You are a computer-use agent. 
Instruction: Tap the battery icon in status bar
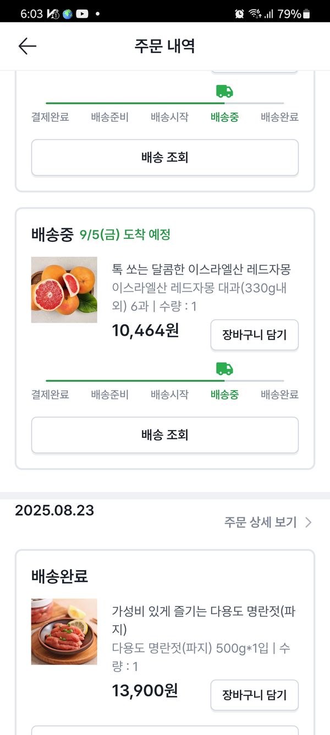[x=306, y=14]
